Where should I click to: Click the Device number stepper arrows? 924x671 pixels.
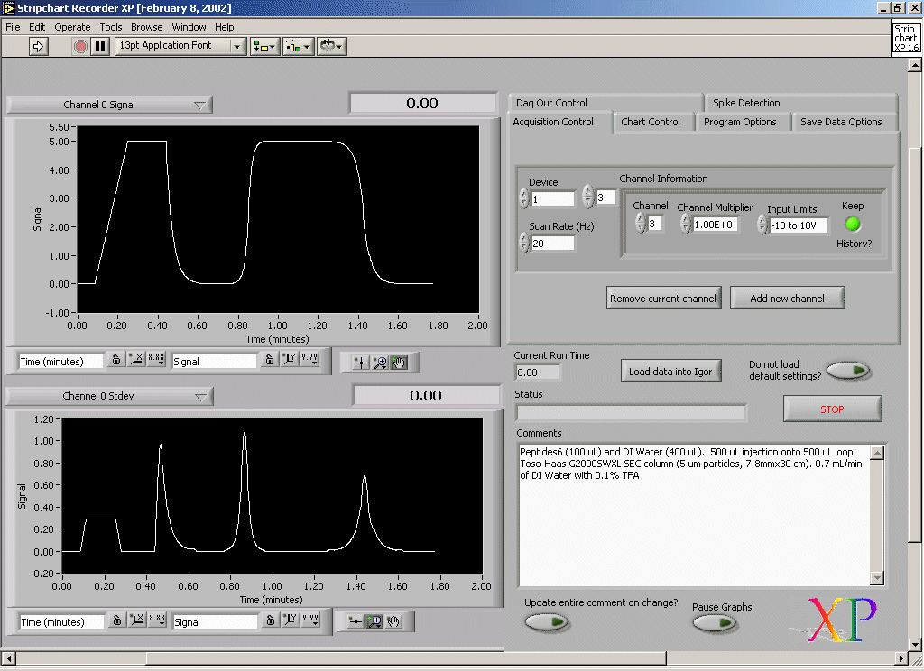click(x=524, y=198)
